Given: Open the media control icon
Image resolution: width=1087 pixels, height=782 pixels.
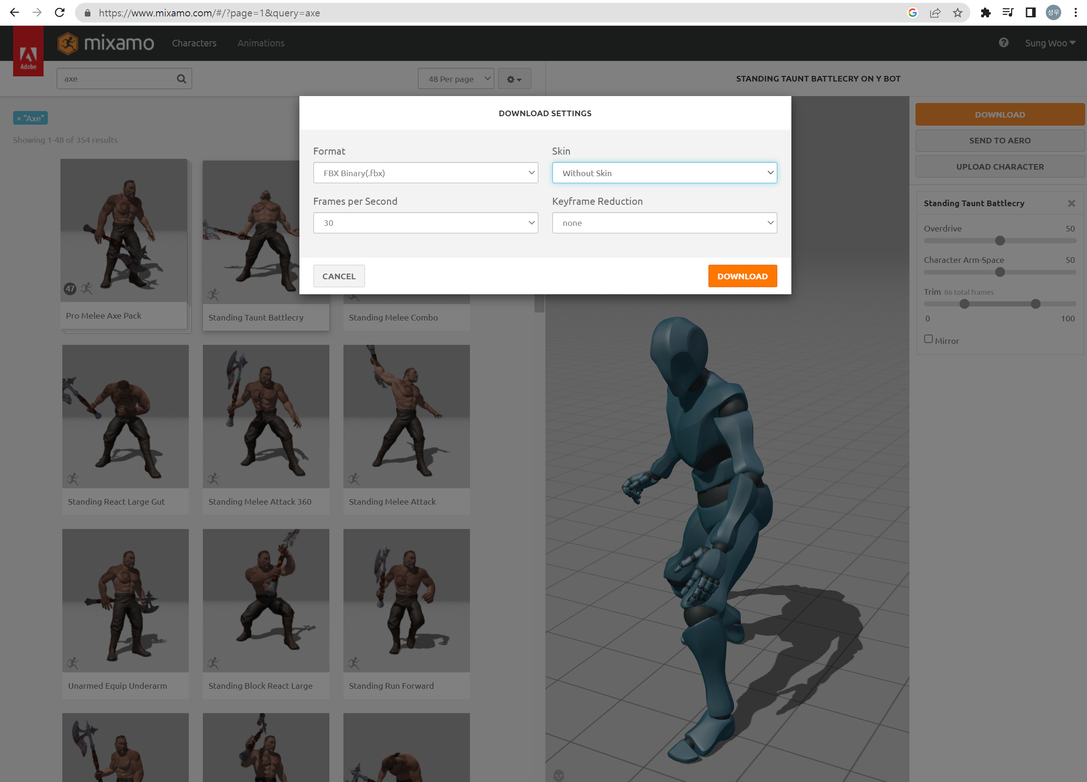Looking at the screenshot, I should [x=1008, y=13].
